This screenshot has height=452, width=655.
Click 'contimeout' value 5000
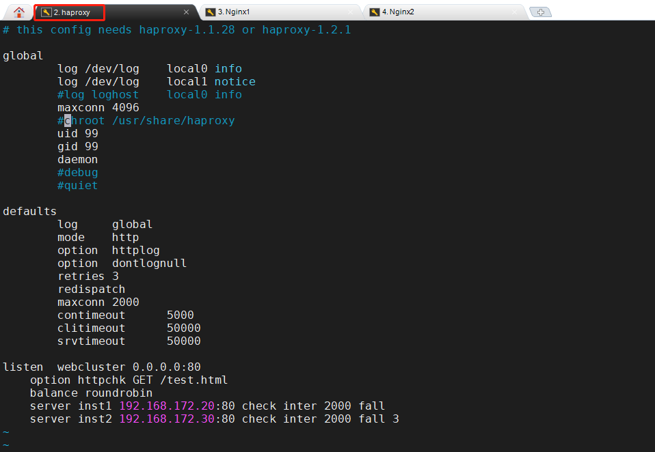point(181,315)
